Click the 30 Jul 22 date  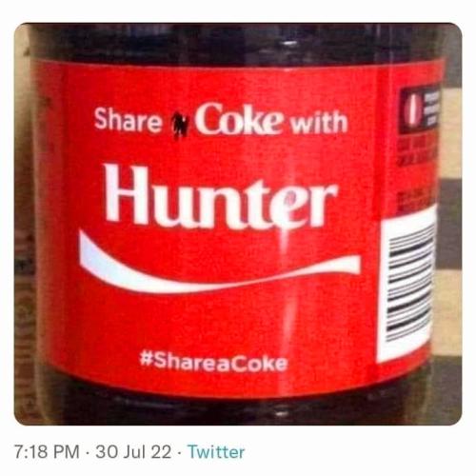(133, 451)
